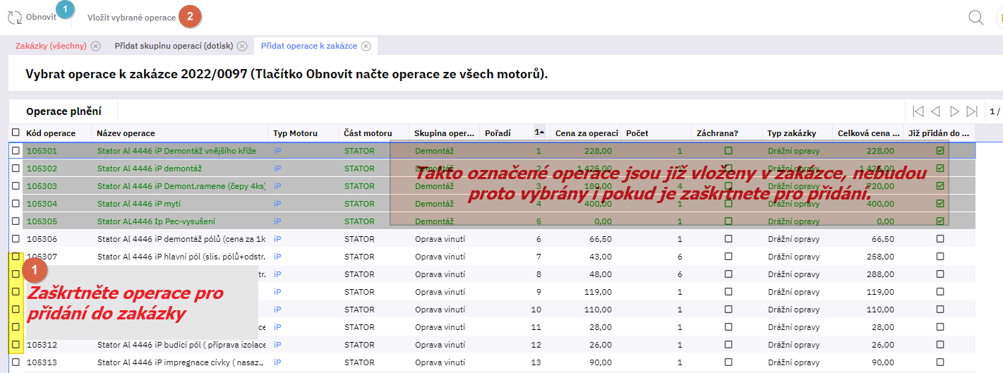This screenshot has width=1003, height=373.
Task: Open the iP motor type link for 105306
Action: (277, 239)
